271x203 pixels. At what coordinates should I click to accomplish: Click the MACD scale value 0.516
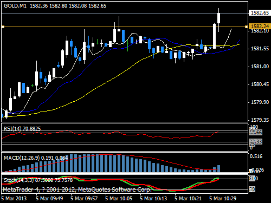(256, 156)
